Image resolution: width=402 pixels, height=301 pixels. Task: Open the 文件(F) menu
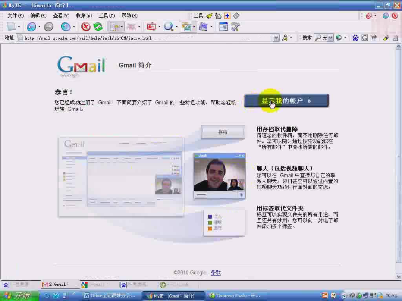[15, 16]
